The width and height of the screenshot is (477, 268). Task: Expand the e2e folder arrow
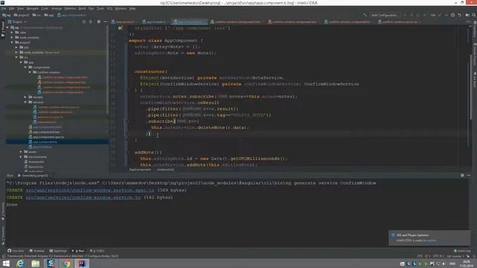pos(16,48)
